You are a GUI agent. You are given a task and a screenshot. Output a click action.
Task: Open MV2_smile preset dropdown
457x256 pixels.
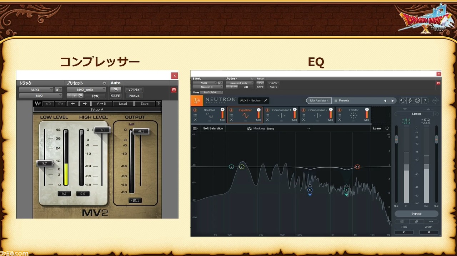point(86,90)
